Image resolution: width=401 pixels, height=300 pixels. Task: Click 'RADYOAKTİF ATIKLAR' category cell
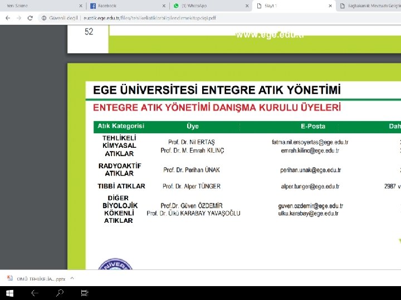click(120, 169)
